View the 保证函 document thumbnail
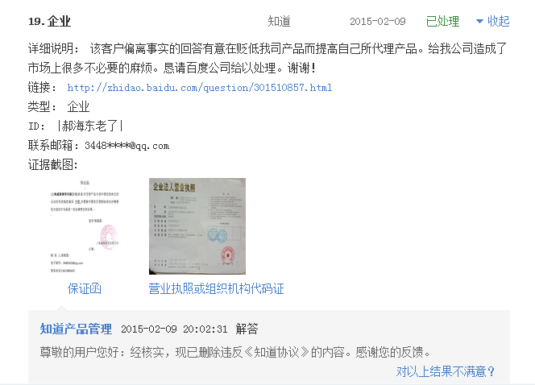The width and height of the screenshot is (535, 385). tap(85, 226)
